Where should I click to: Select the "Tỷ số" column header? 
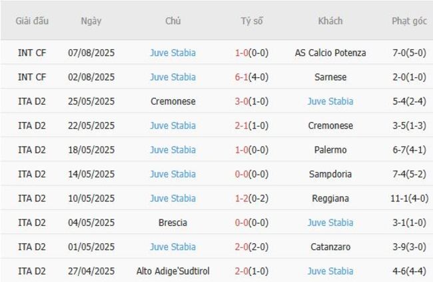[252, 21]
